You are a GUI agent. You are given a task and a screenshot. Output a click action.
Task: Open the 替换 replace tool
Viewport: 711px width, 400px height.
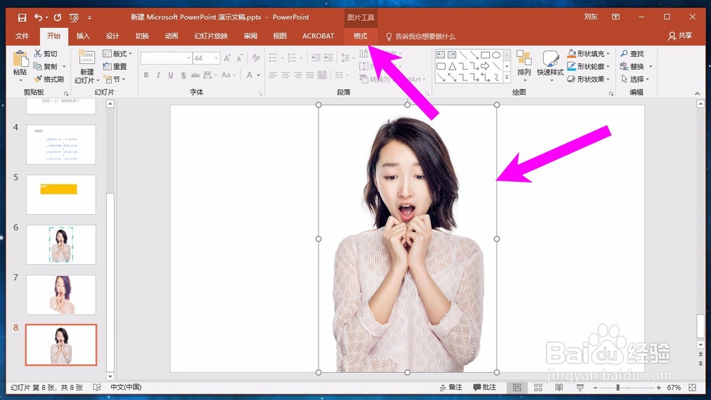[633, 66]
